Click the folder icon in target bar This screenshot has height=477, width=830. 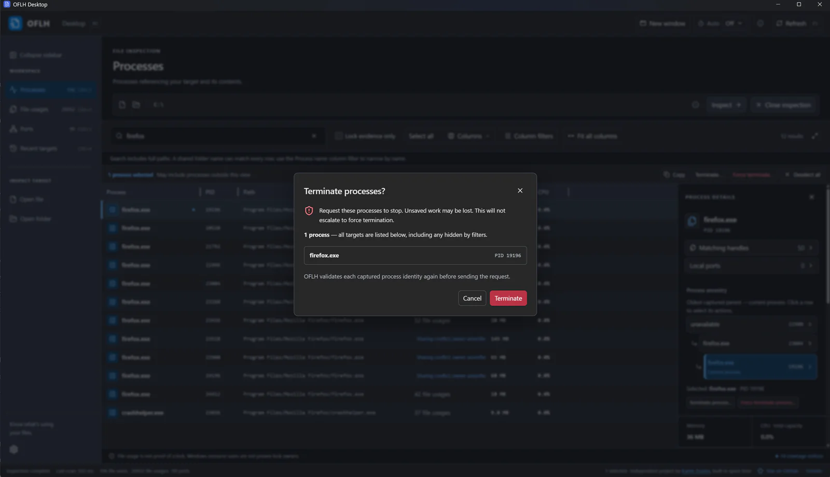point(136,105)
